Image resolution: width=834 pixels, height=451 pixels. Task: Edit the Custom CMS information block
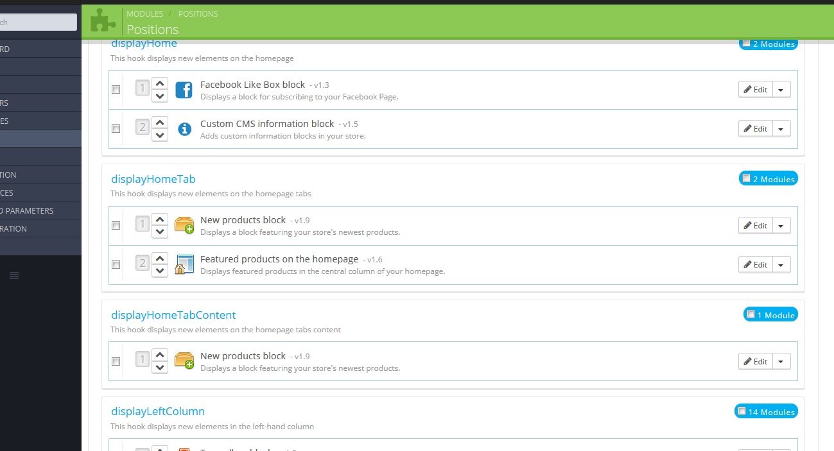(x=756, y=129)
